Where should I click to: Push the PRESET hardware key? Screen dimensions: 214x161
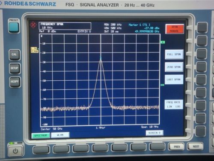[x=14, y=27]
